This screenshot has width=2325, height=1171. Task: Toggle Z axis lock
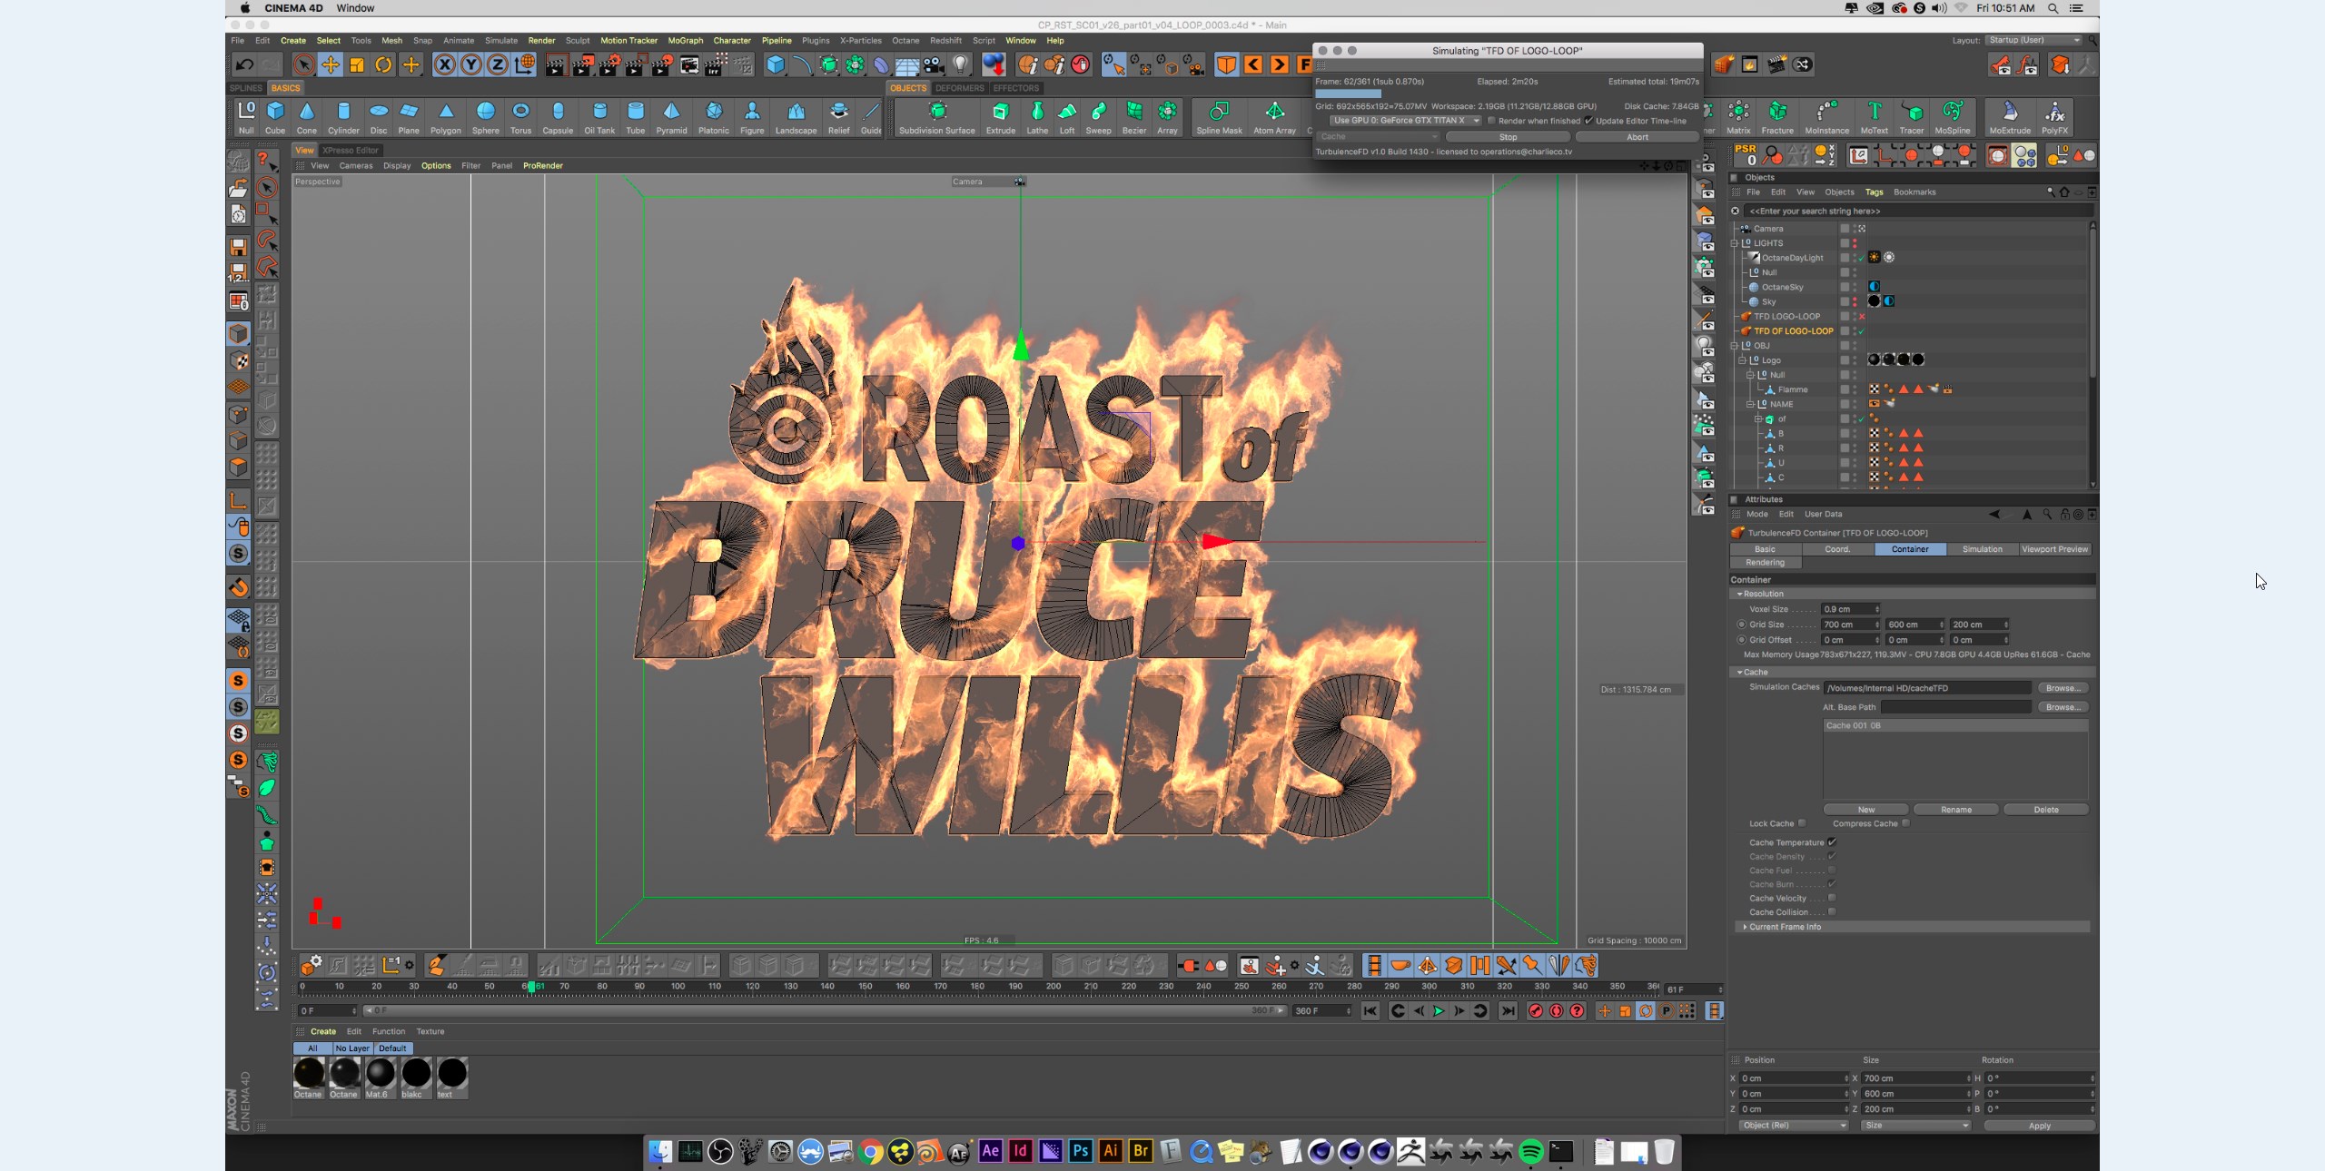click(x=498, y=64)
